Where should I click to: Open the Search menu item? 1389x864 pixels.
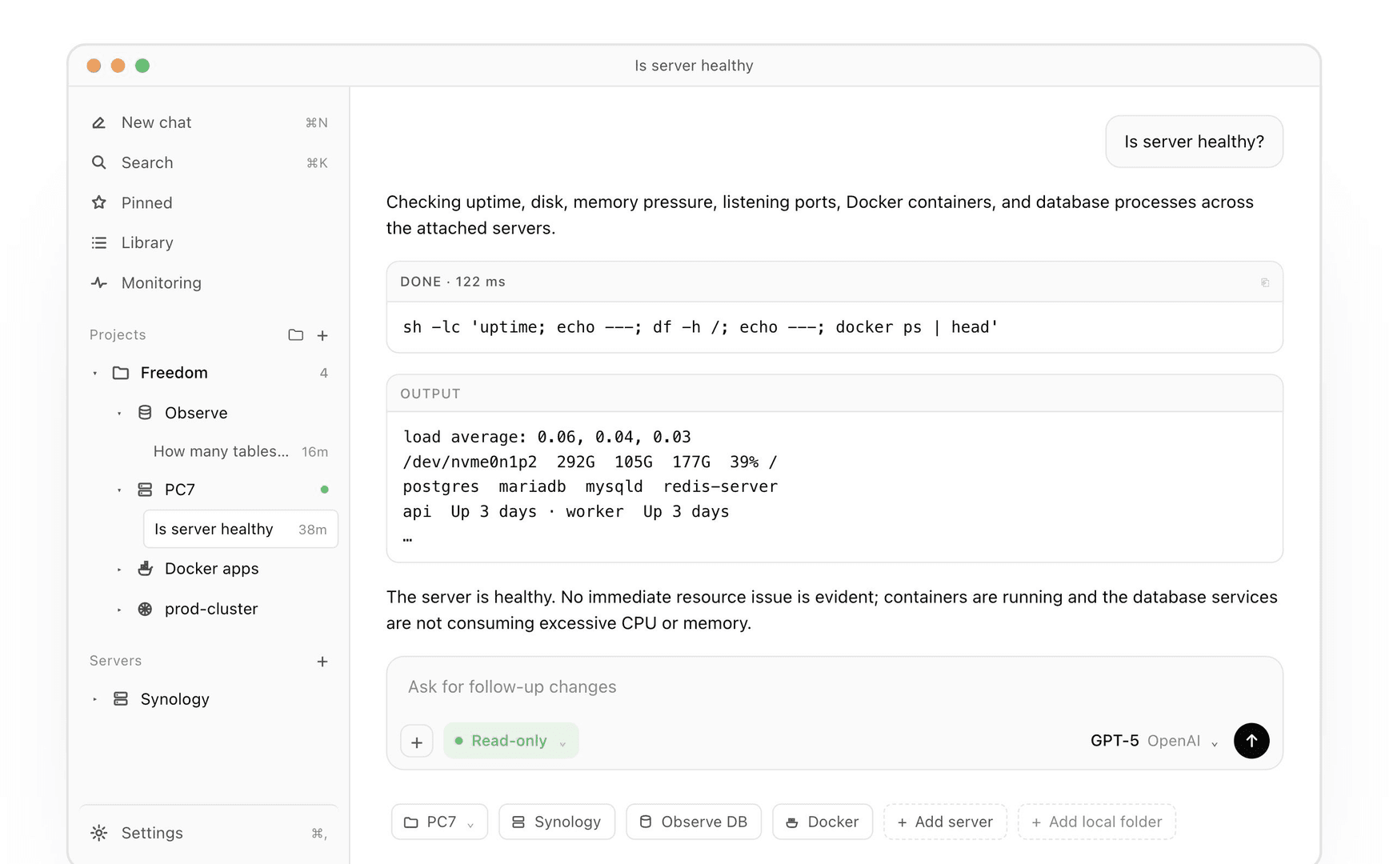pos(210,162)
